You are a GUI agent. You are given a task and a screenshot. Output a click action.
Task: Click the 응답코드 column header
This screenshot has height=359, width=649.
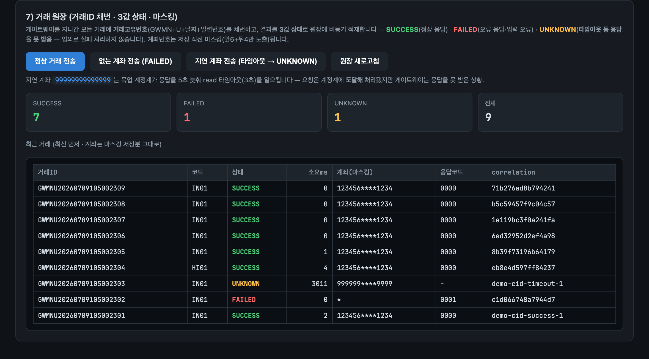pyautogui.click(x=461, y=172)
